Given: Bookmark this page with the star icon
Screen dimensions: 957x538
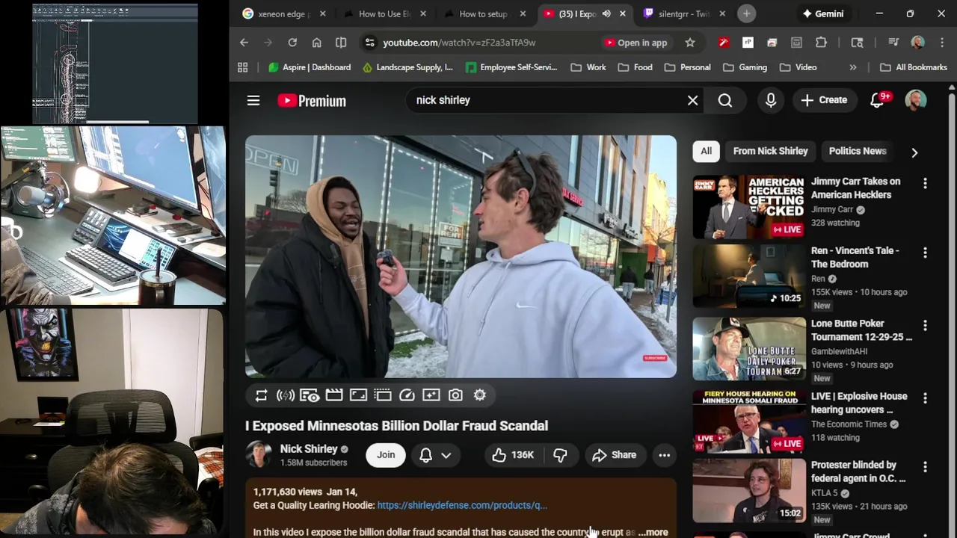Looking at the screenshot, I should pyautogui.click(x=690, y=43).
